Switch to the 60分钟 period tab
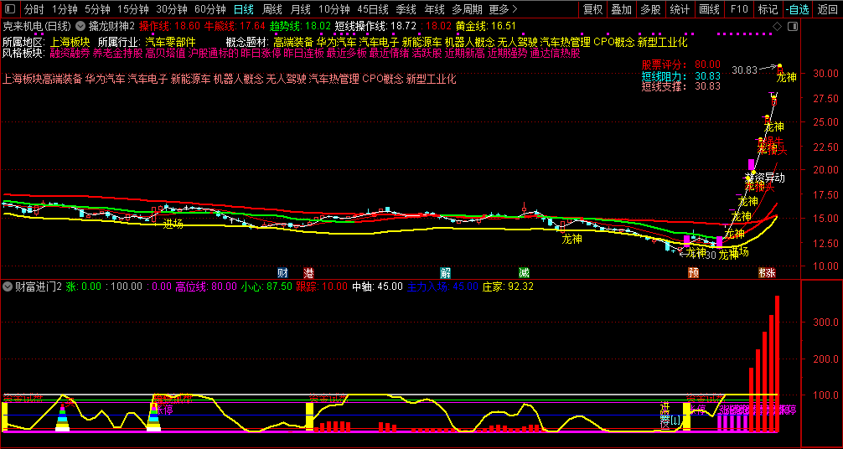This screenshot has width=843, height=449. tap(210, 8)
